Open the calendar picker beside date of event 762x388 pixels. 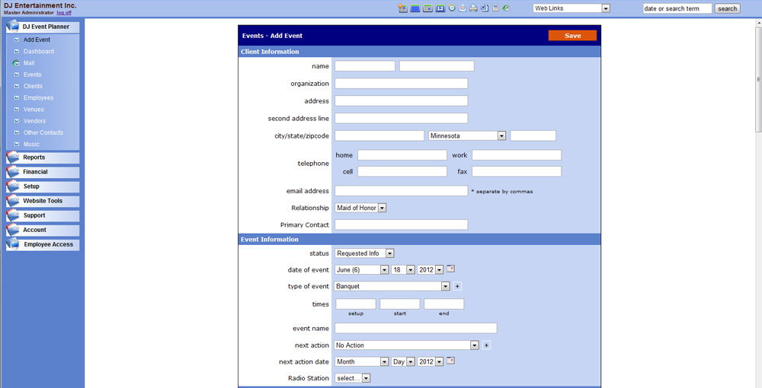click(450, 269)
